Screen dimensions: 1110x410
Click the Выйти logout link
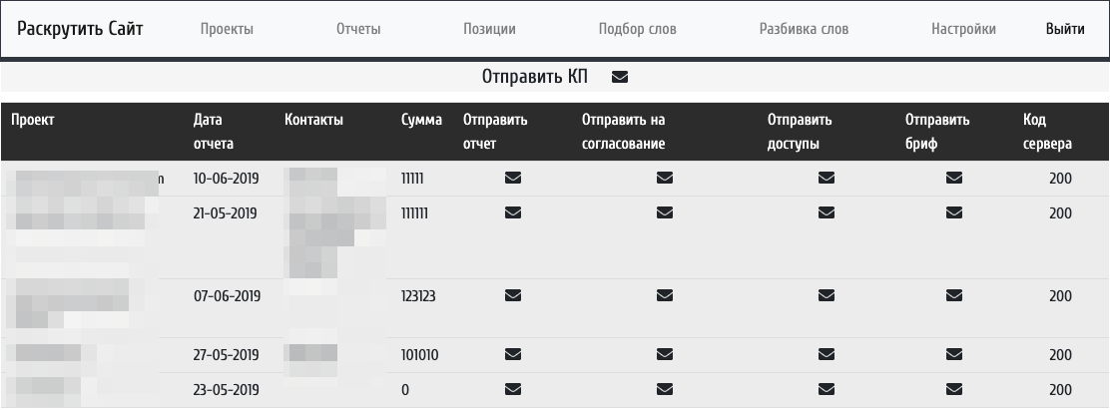click(1065, 29)
